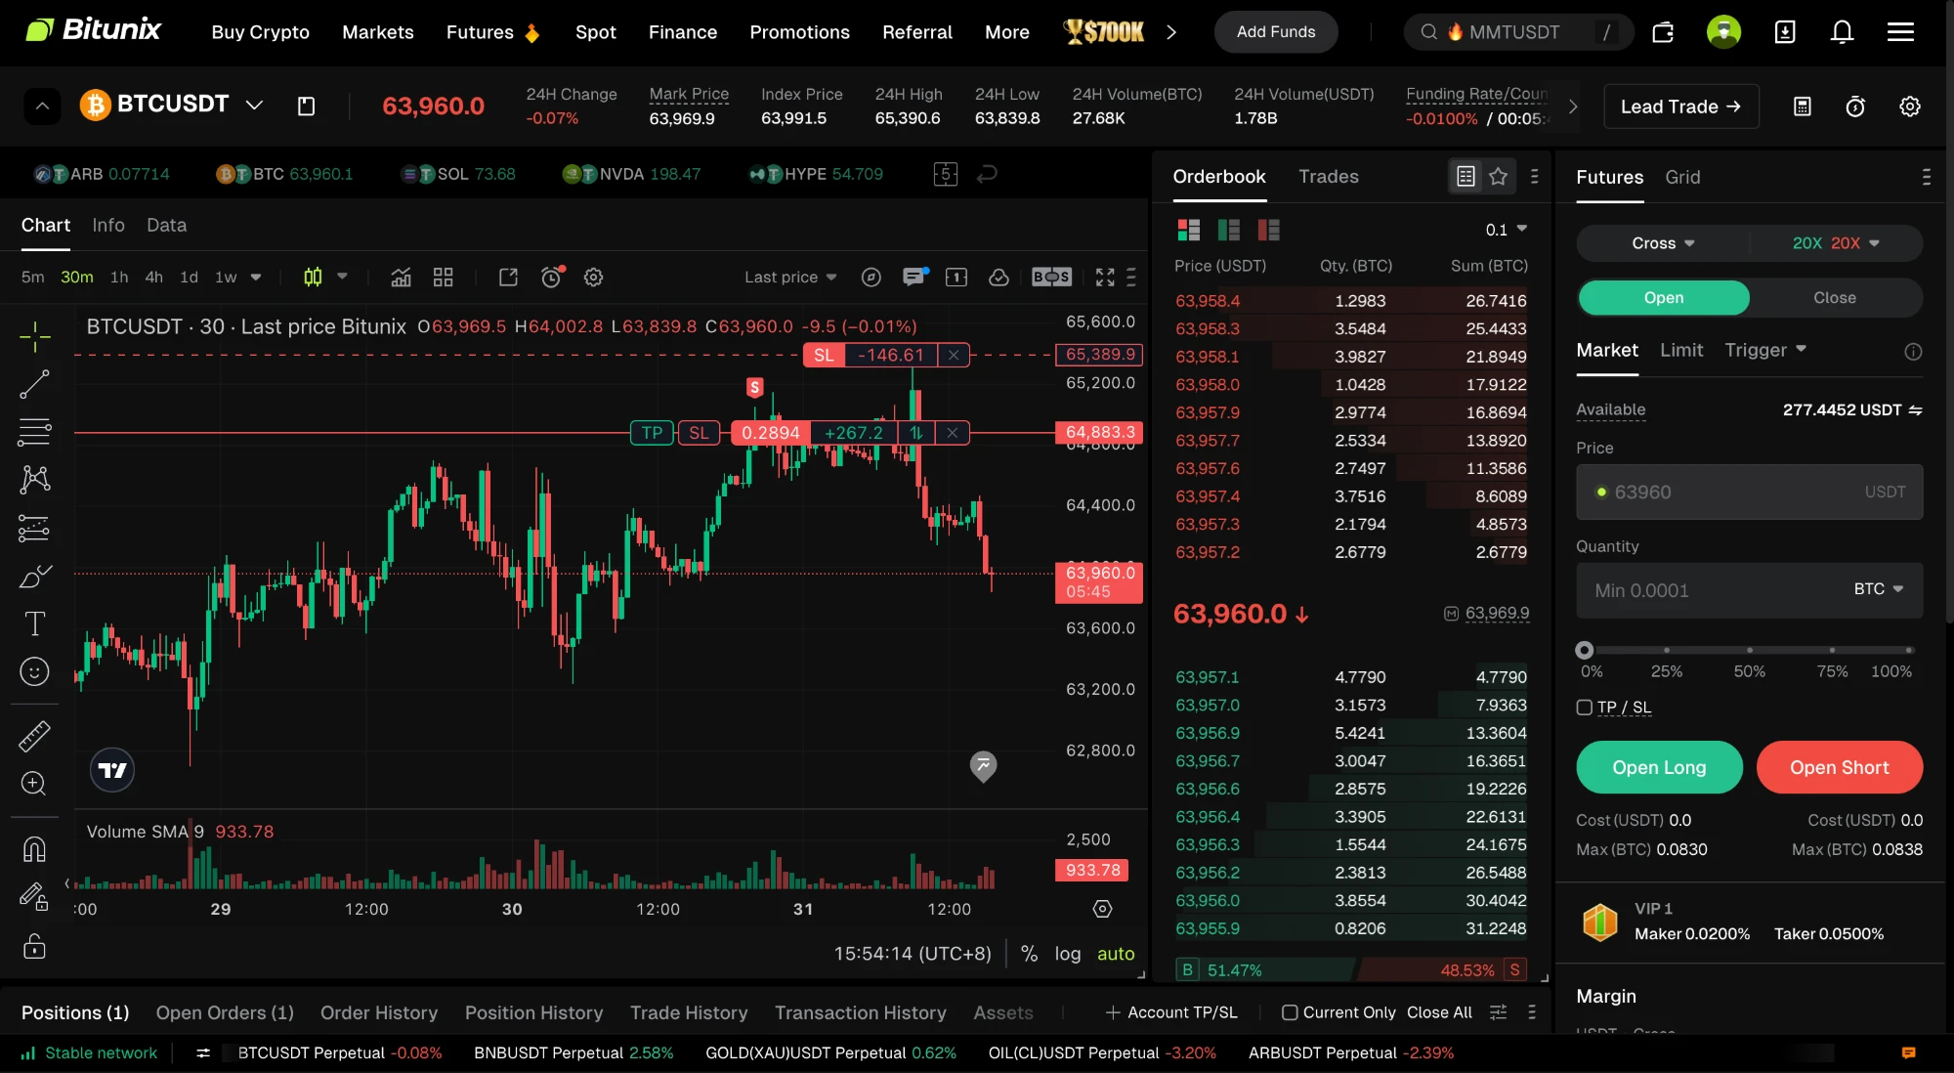Screen dimensions: 1954x1073
Task: Click the wallet icon in top bar
Action: (1663, 32)
